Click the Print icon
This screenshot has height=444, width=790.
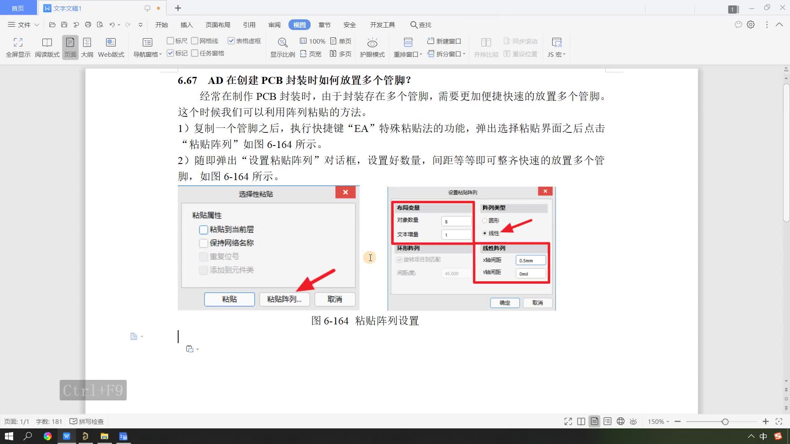pyautogui.click(x=88, y=25)
